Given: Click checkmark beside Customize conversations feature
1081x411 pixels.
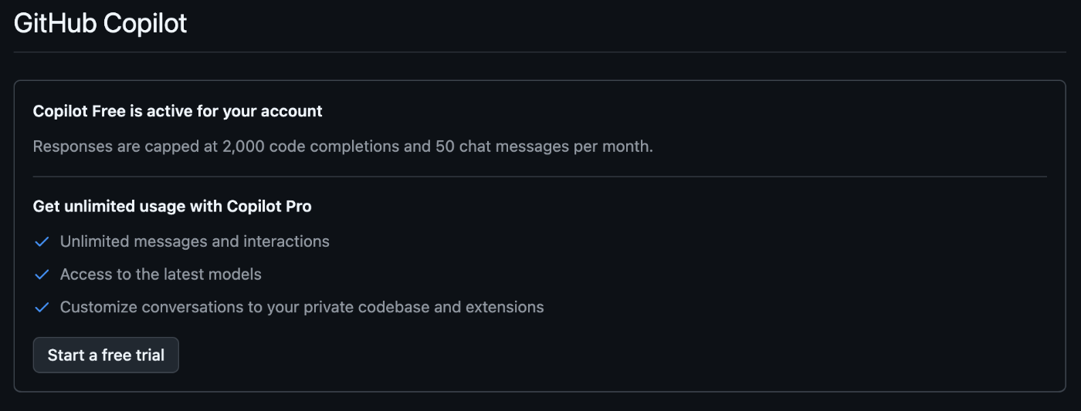Looking at the screenshot, I should pyautogui.click(x=42, y=308).
